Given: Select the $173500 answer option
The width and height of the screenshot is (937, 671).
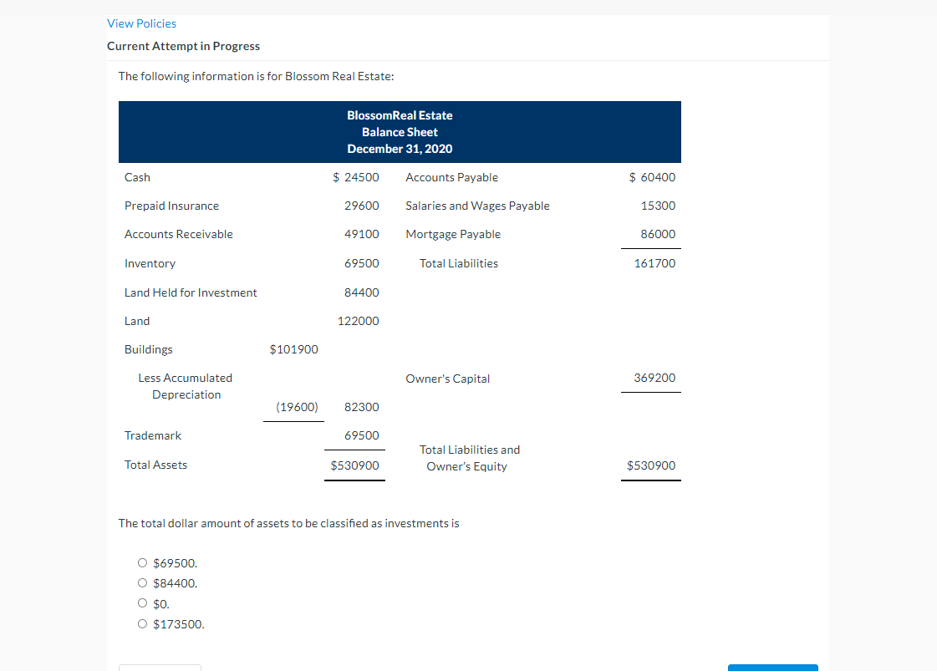Looking at the screenshot, I should coord(142,623).
